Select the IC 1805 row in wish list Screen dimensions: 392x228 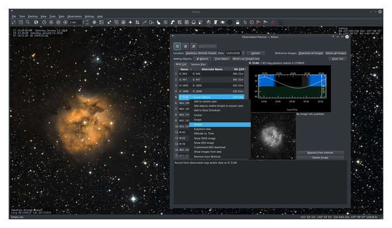(209, 85)
